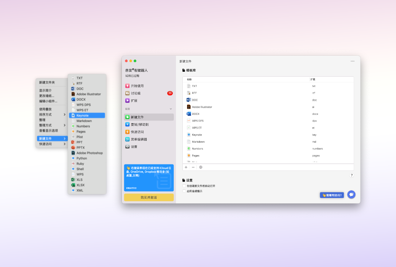Open the 菜单编辑器 sidebar item

[x=149, y=139]
